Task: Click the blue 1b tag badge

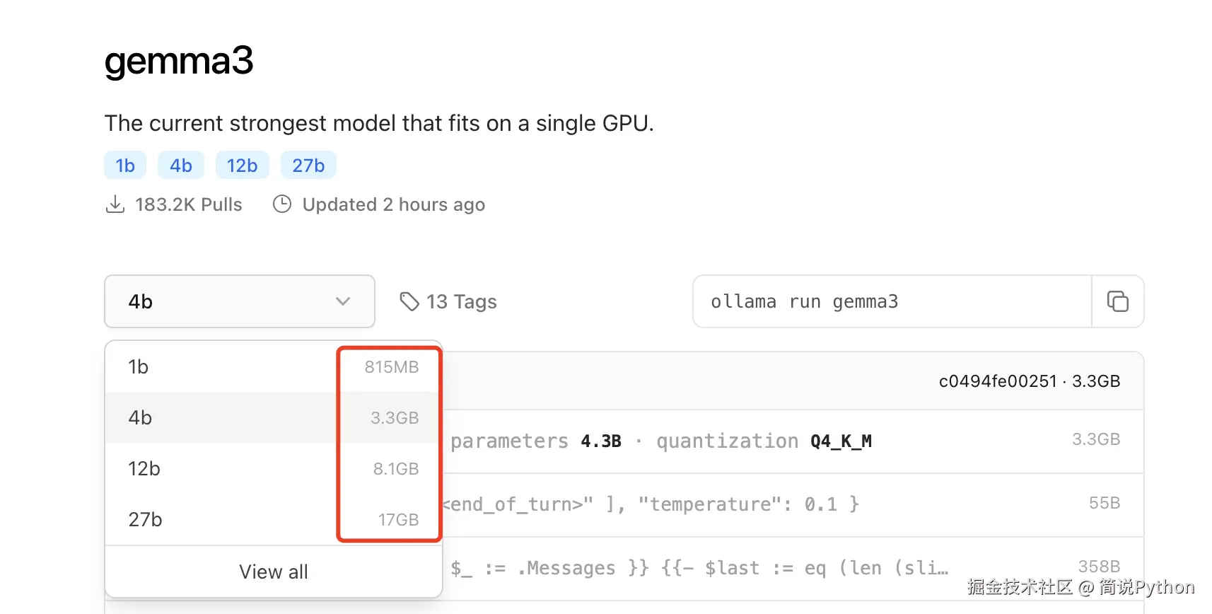Action: (x=125, y=166)
